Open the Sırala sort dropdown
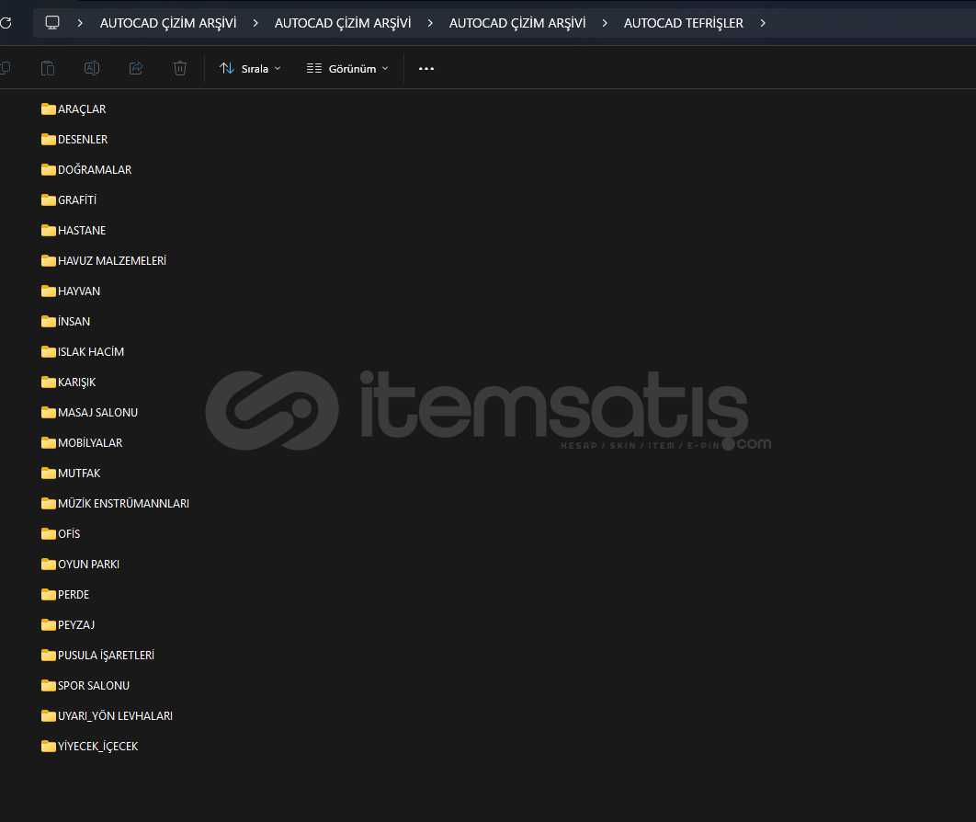This screenshot has width=976, height=822. (x=250, y=68)
